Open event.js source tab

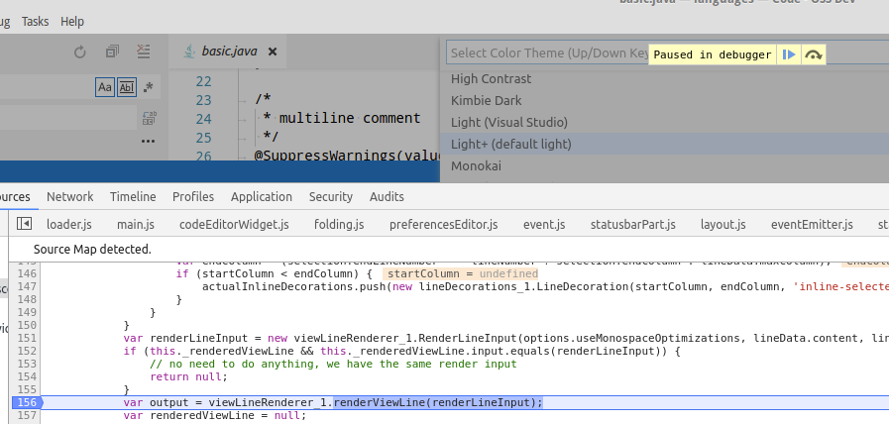[544, 225]
